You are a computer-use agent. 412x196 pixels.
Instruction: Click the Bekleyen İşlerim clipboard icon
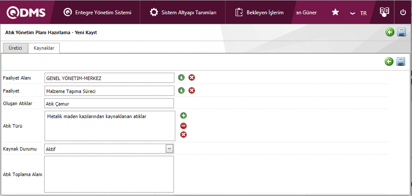(x=239, y=13)
